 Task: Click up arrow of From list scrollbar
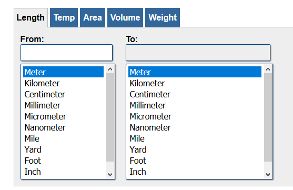110,69
